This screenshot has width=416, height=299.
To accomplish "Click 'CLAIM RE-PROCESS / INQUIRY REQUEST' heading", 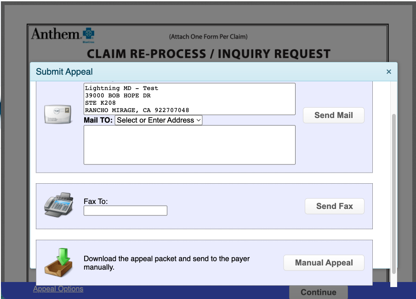I will pyautogui.click(x=209, y=54).
